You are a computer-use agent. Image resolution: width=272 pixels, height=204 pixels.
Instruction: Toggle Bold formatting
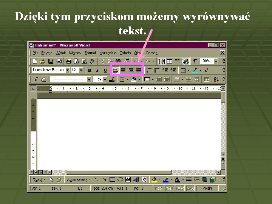[x=90, y=70]
